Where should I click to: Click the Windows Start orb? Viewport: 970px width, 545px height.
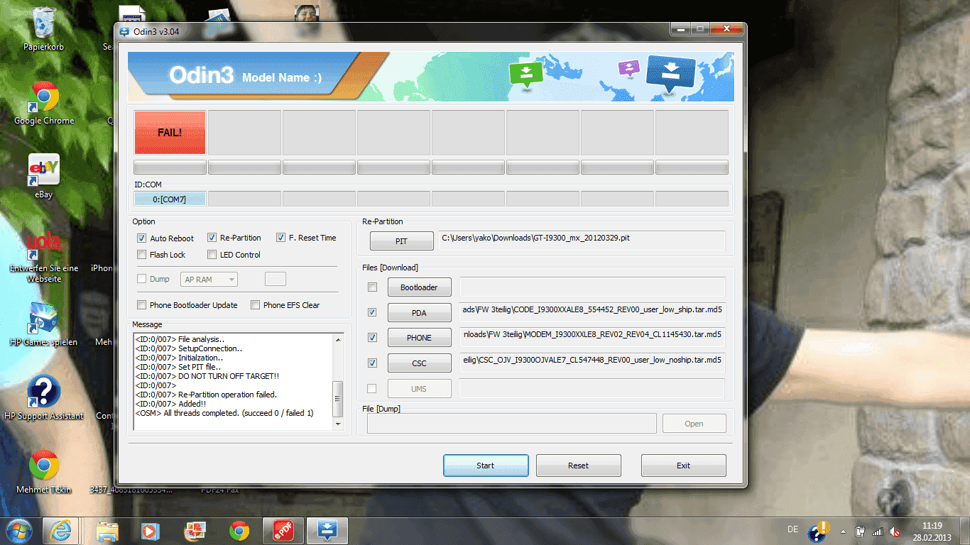tap(18, 530)
